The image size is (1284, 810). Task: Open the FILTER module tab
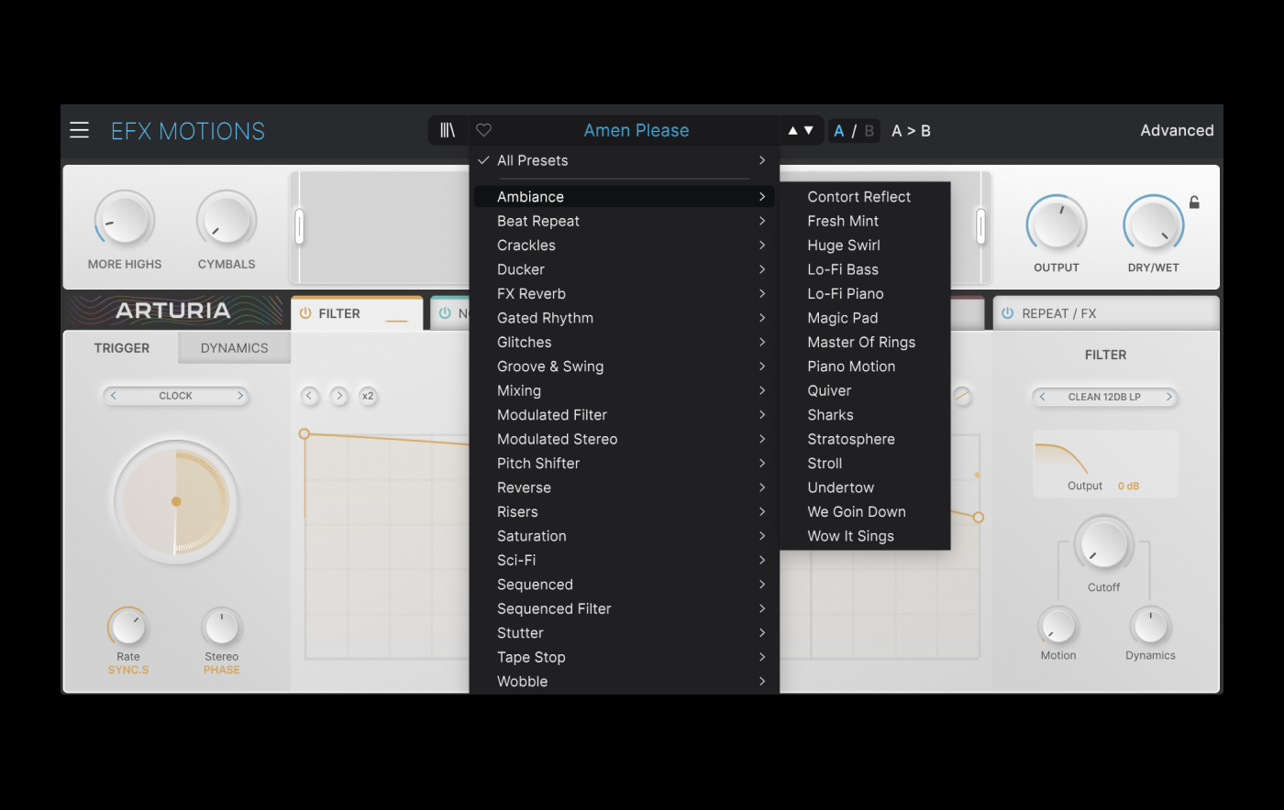click(357, 313)
